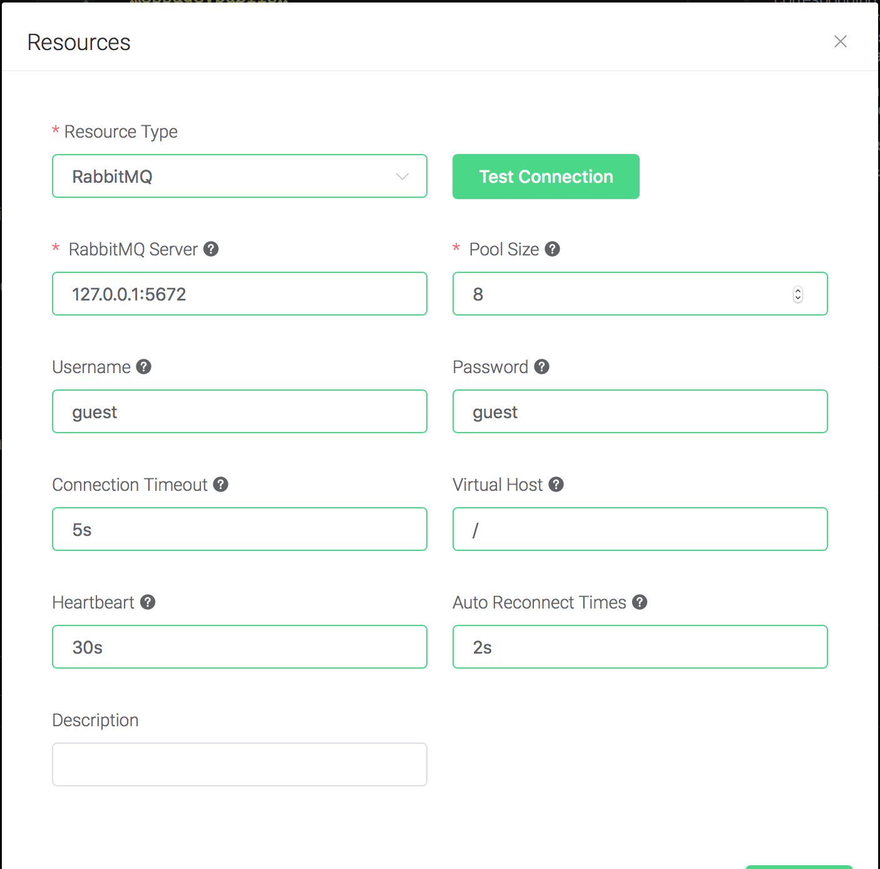Click the Resources dialog title
The height and width of the screenshot is (869, 880).
pyautogui.click(x=79, y=43)
